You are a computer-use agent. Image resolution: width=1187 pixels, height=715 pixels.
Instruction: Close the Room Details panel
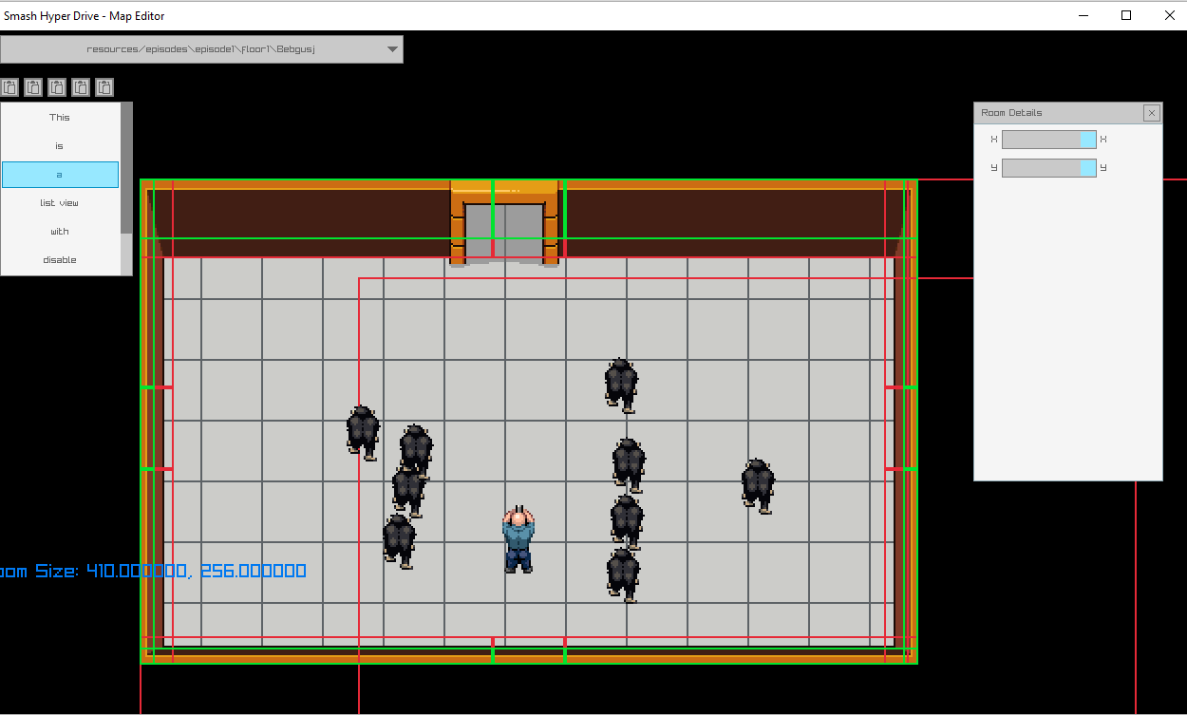(1152, 113)
